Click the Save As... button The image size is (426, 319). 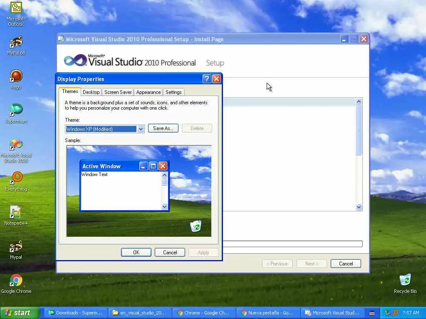point(163,128)
